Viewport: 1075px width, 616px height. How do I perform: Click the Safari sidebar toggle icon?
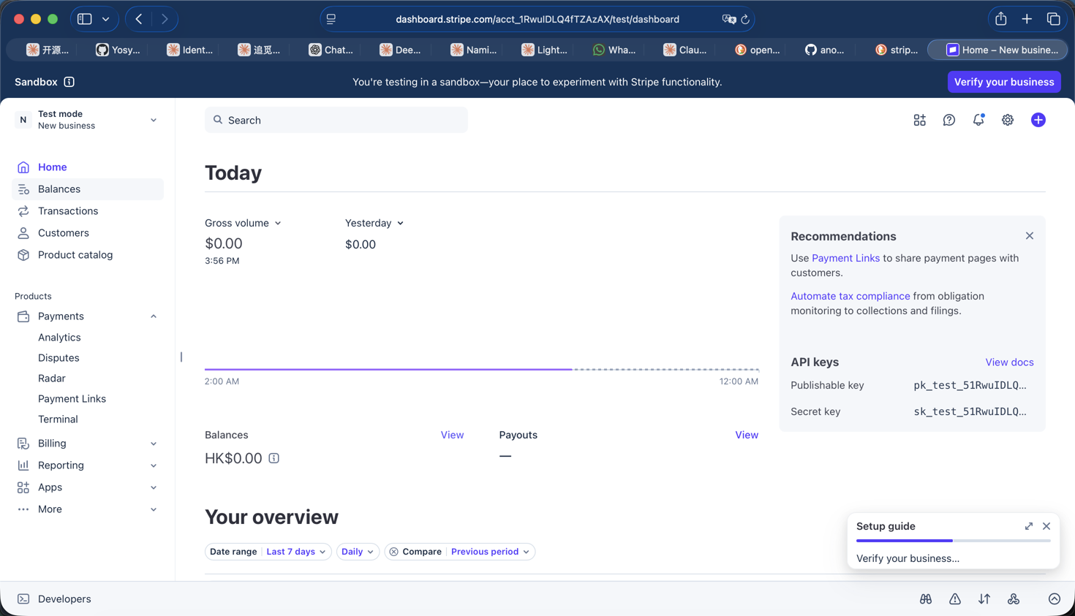(85, 19)
